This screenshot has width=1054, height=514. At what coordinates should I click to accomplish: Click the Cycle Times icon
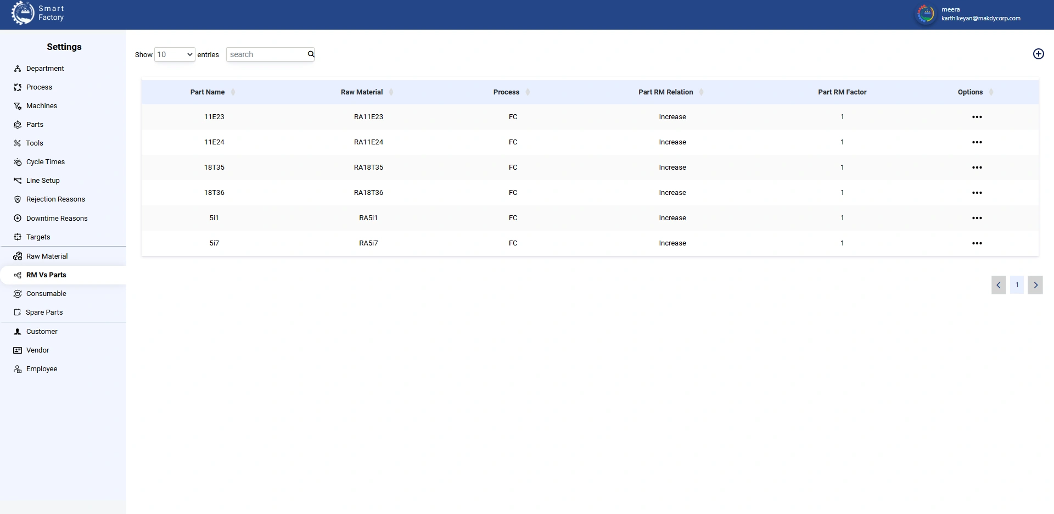point(18,162)
